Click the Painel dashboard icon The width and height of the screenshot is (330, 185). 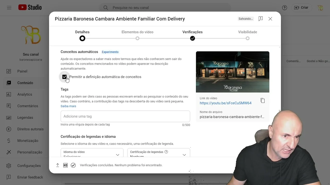click(9, 71)
